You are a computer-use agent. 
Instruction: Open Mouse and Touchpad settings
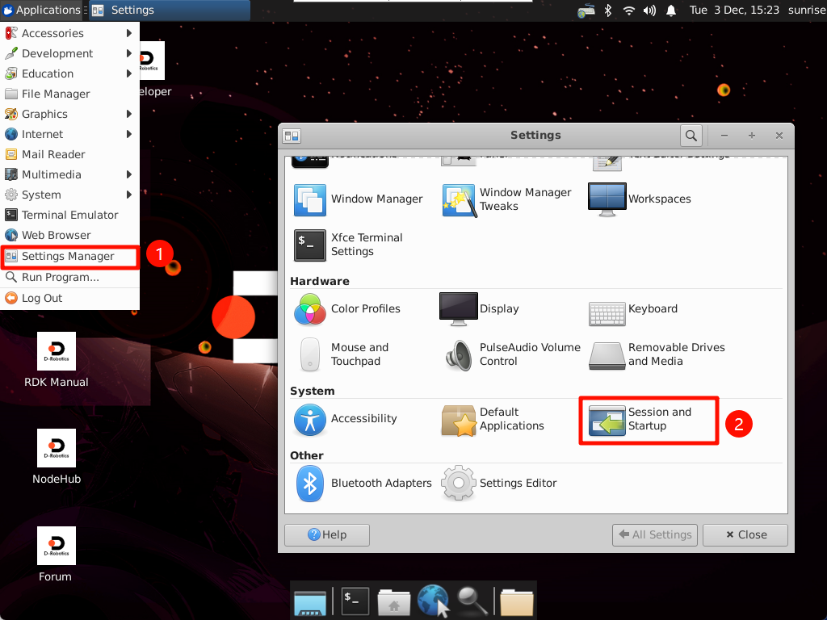[x=344, y=354]
